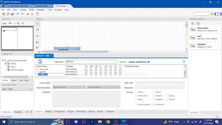Open the Default Collation dropdown
The width and height of the screenshot is (222, 125).
103,87
